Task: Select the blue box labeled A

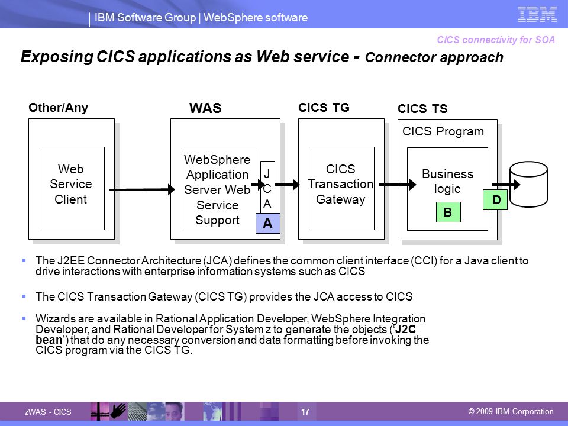Action: (x=267, y=223)
